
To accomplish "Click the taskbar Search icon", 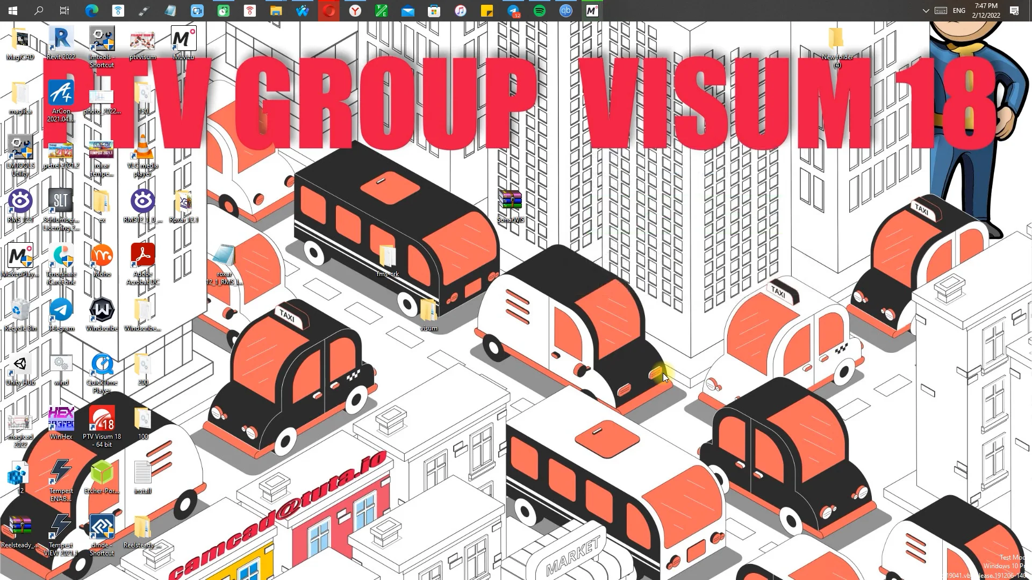I will (39, 11).
